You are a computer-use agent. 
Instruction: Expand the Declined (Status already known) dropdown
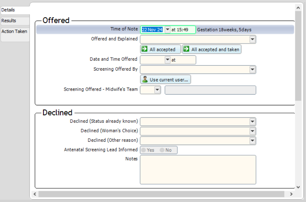252,122
